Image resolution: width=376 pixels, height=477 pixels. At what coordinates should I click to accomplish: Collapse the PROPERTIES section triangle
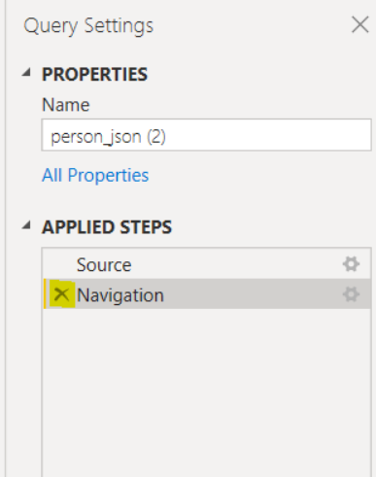pos(27,72)
